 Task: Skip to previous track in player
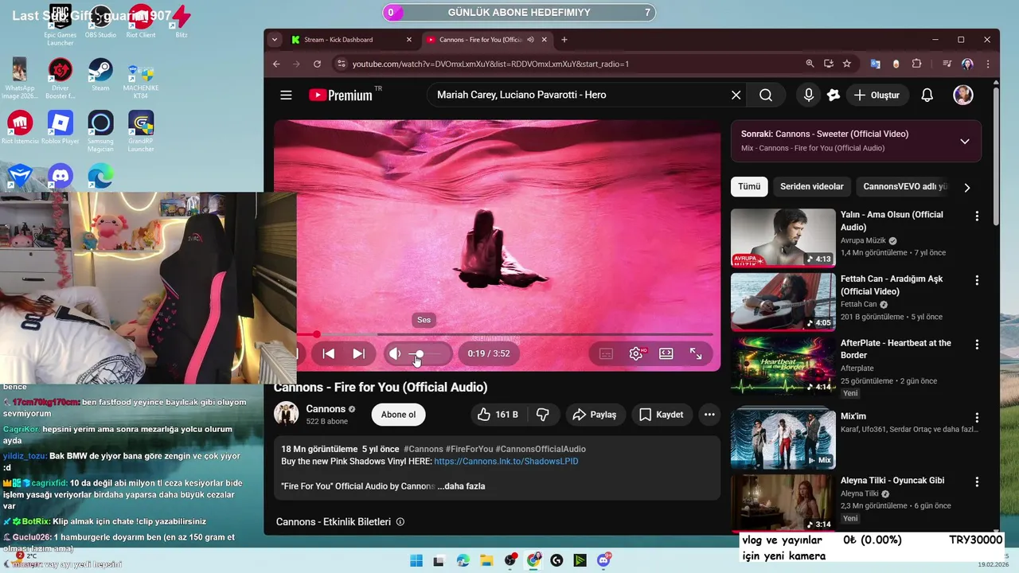(x=328, y=353)
